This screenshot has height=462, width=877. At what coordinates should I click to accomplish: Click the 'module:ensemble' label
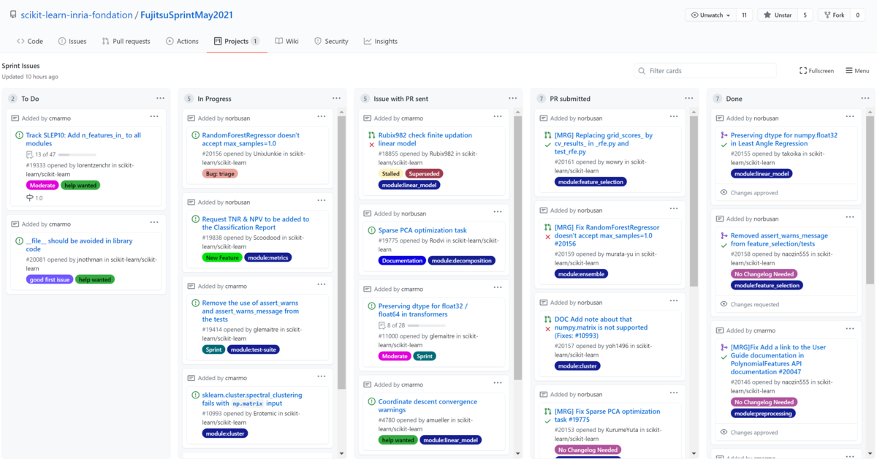pyautogui.click(x=581, y=274)
